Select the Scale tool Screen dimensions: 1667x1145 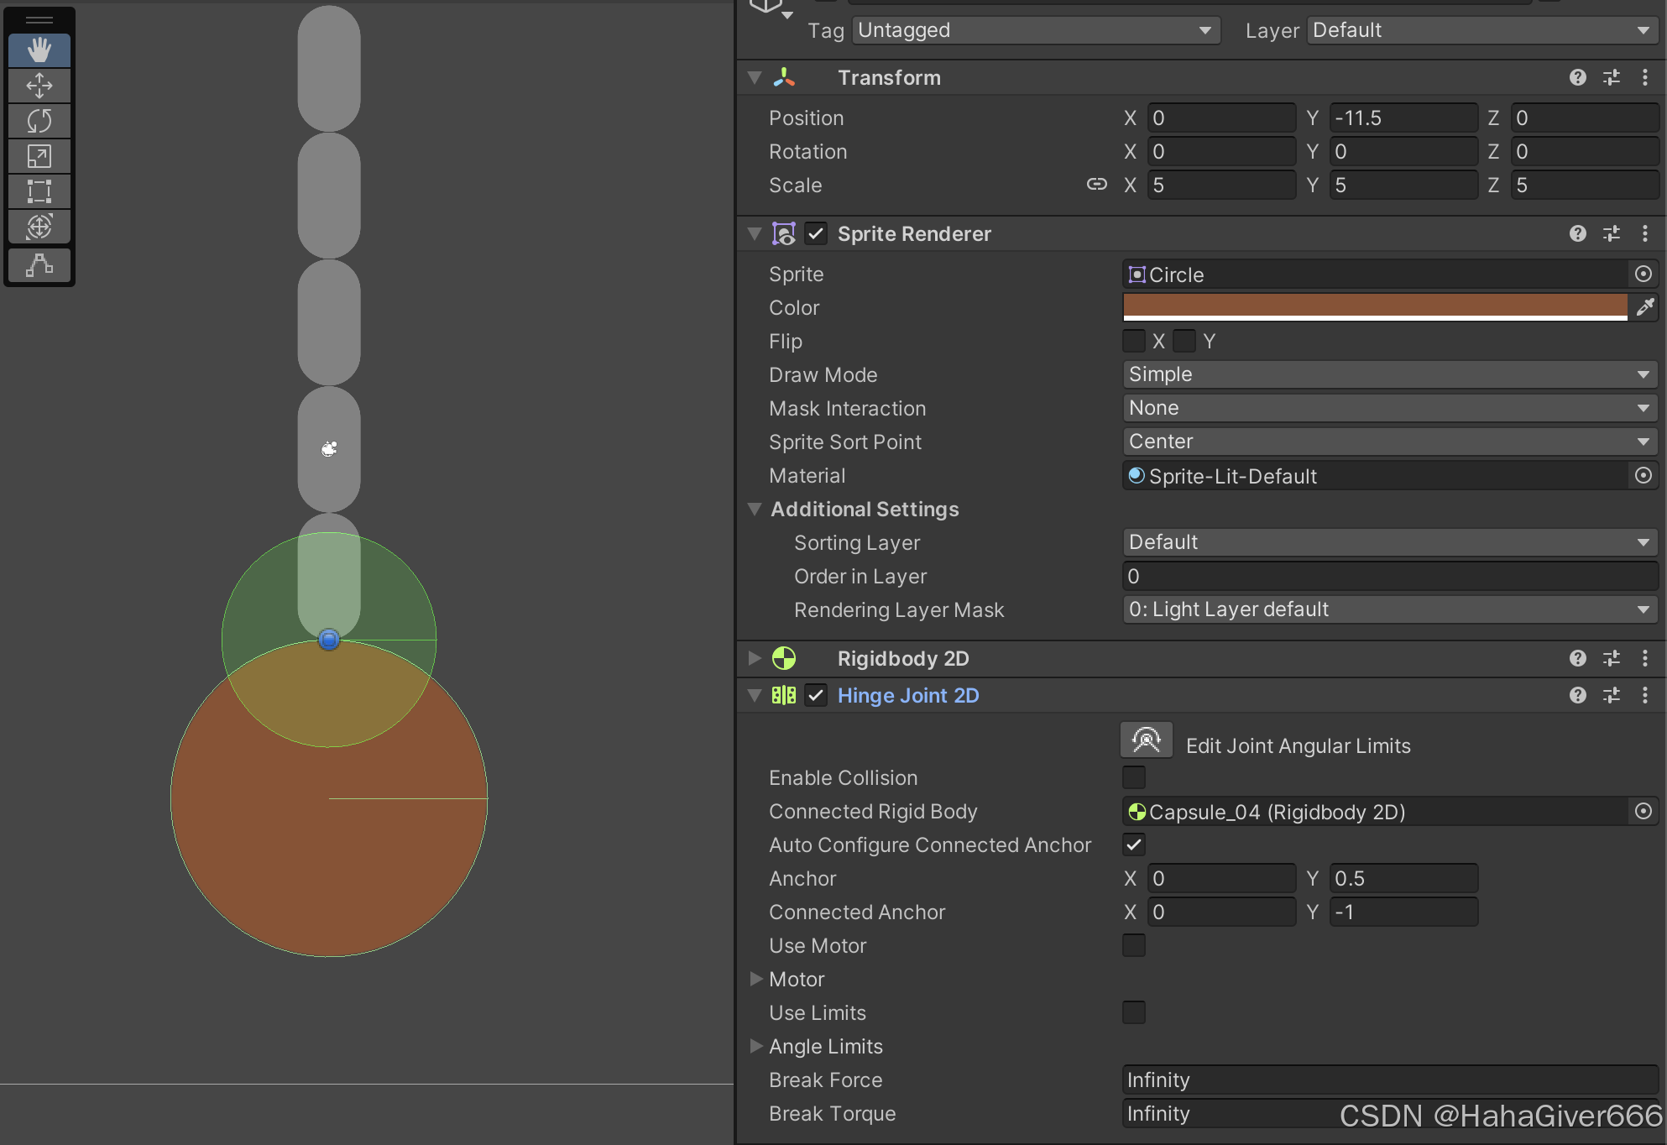coord(39,156)
